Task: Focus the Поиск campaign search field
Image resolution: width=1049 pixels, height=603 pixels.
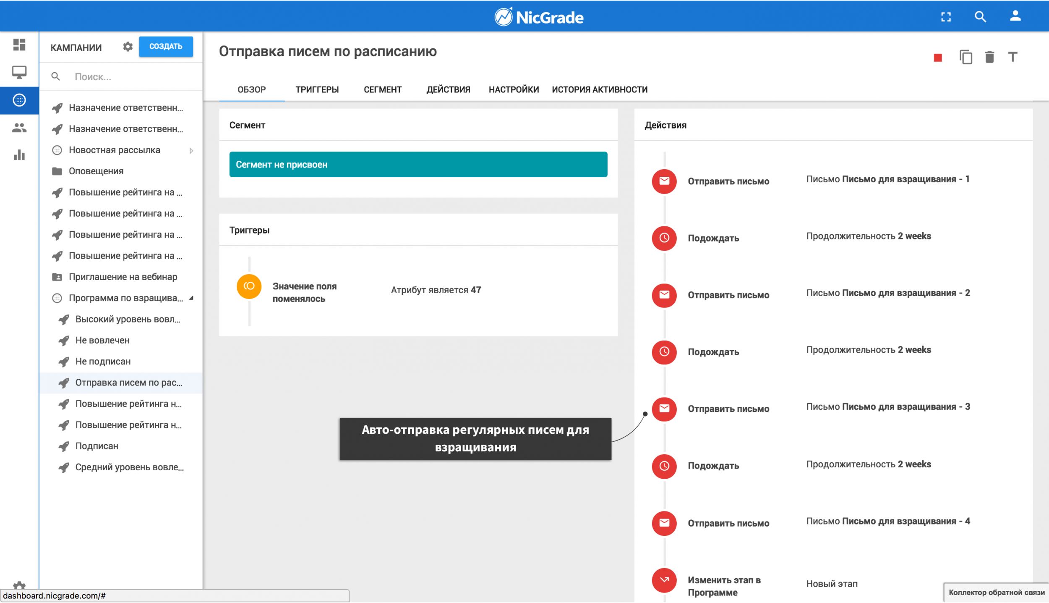Action: coord(126,77)
